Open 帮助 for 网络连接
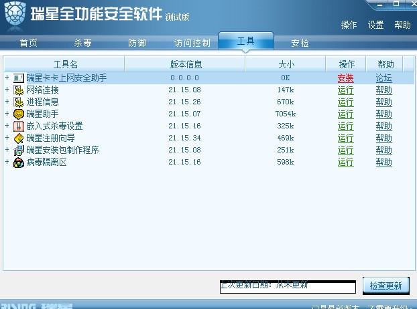The image size is (417, 309). [383, 90]
